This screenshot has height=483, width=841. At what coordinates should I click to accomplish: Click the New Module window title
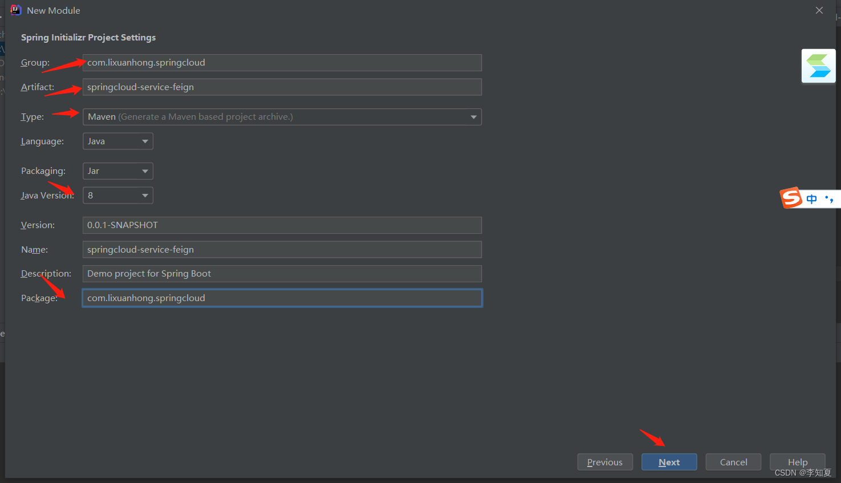click(54, 10)
